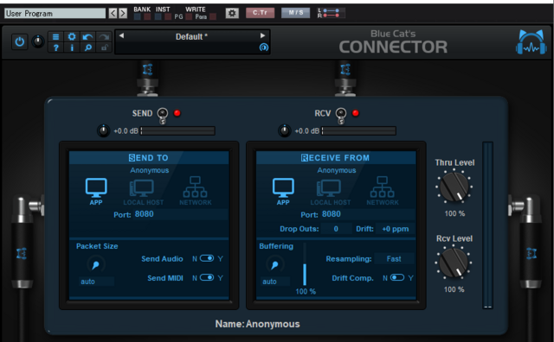Select previous preset arrow

click(x=121, y=35)
